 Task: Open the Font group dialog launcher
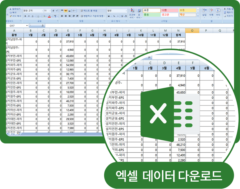(58, 21)
